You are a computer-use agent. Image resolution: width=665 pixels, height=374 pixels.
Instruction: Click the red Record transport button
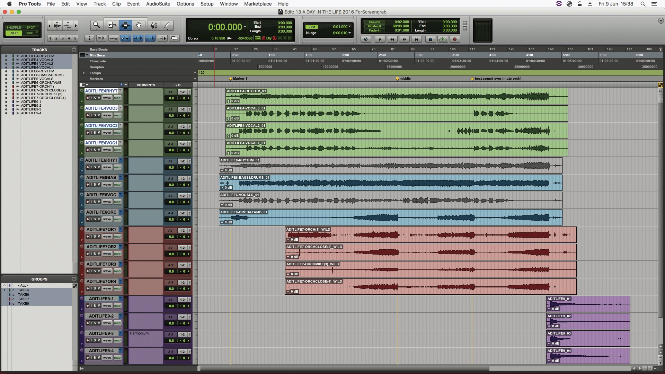pyautogui.click(x=455, y=39)
